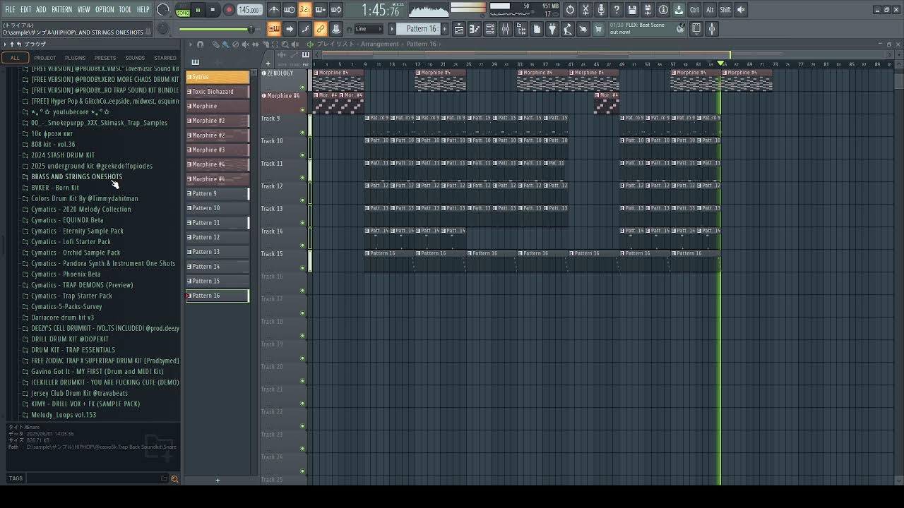The width and height of the screenshot is (904, 508).
Task: Mute Track 9 with its green light
Action: [303, 133]
